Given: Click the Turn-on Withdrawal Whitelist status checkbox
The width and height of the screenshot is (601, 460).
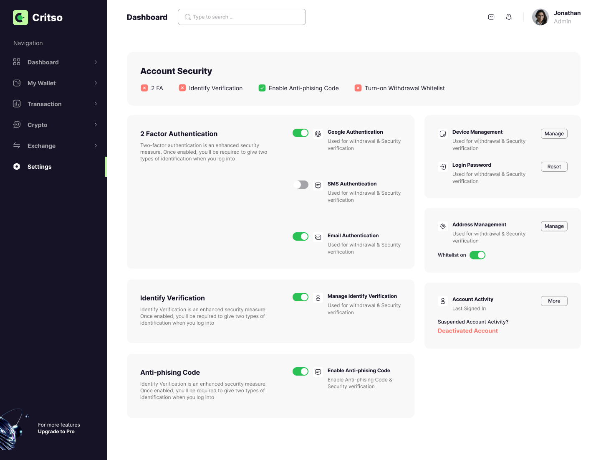Looking at the screenshot, I should 358,88.
